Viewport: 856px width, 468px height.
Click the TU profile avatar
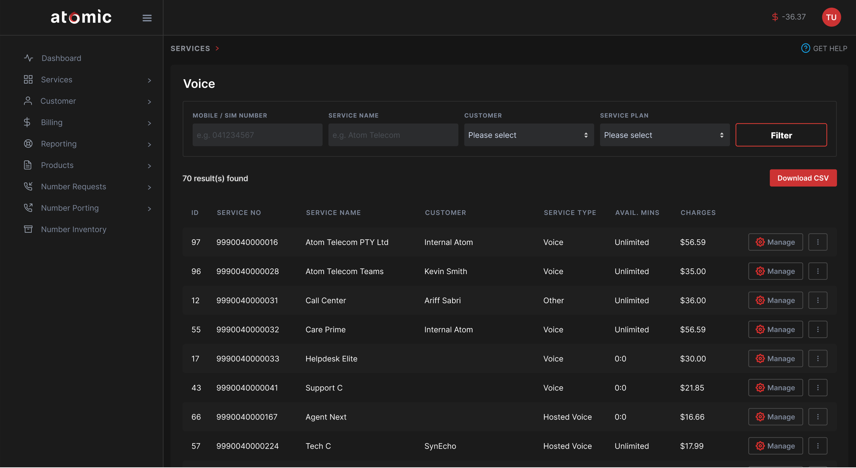[x=832, y=17]
